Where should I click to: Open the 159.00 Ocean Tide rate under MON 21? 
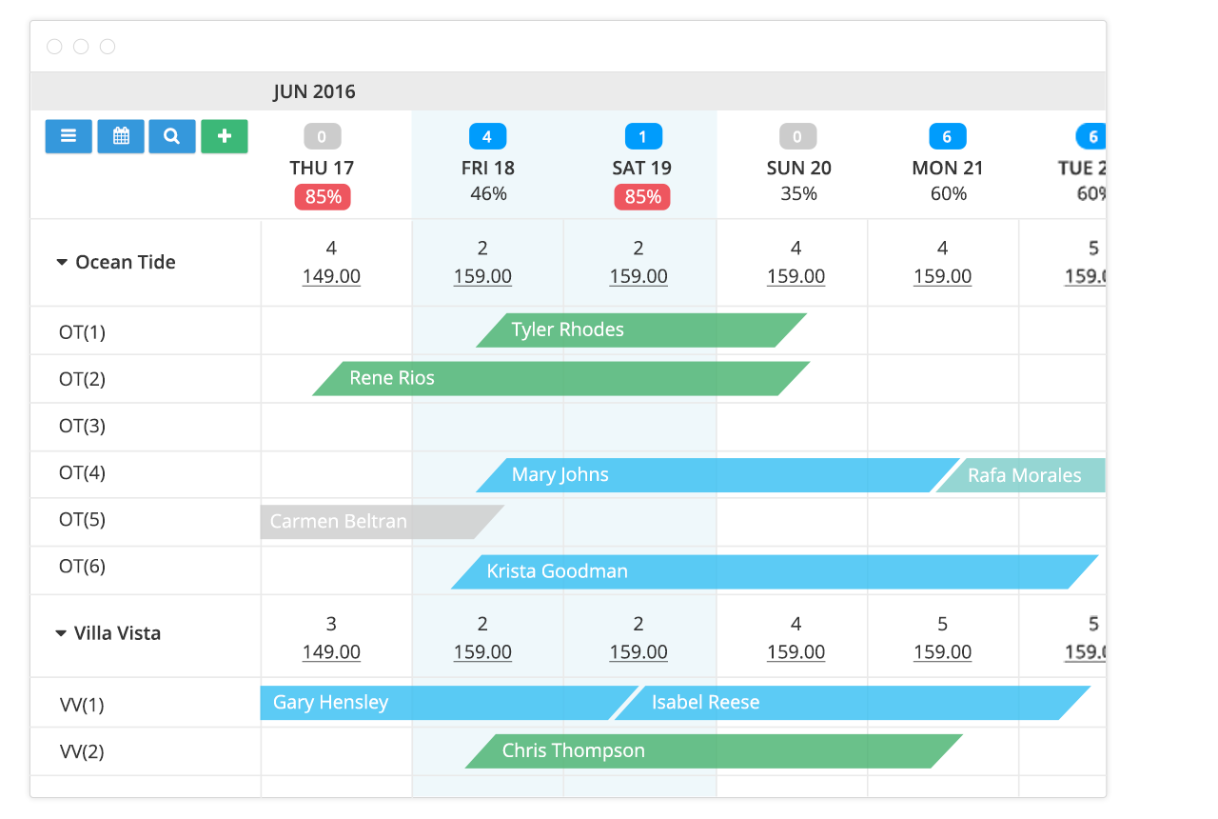click(942, 276)
